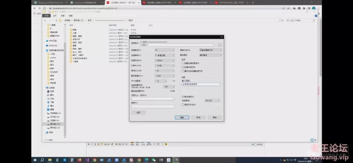Reload the browser page

[x=45, y=8]
